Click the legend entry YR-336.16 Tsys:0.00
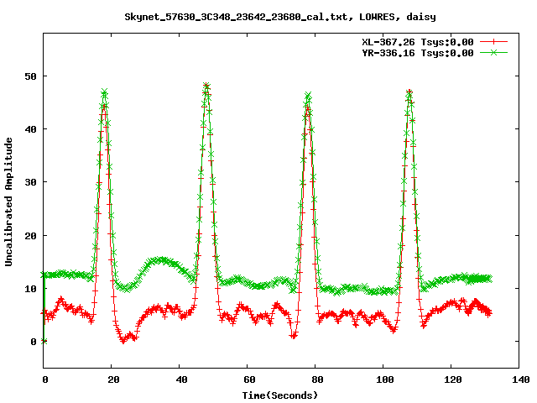Image resolution: width=537 pixels, height=403 pixels. click(x=418, y=53)
